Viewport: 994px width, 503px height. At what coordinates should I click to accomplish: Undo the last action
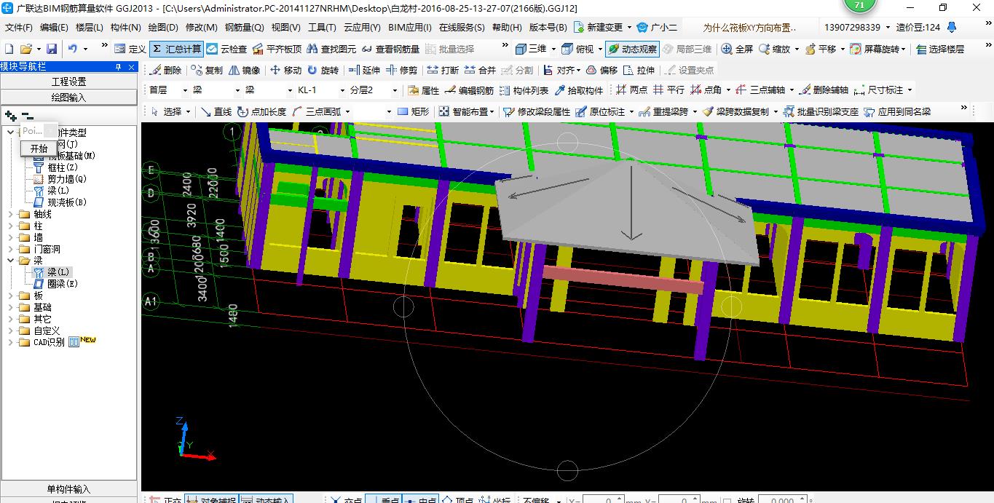tap(73, 49)
